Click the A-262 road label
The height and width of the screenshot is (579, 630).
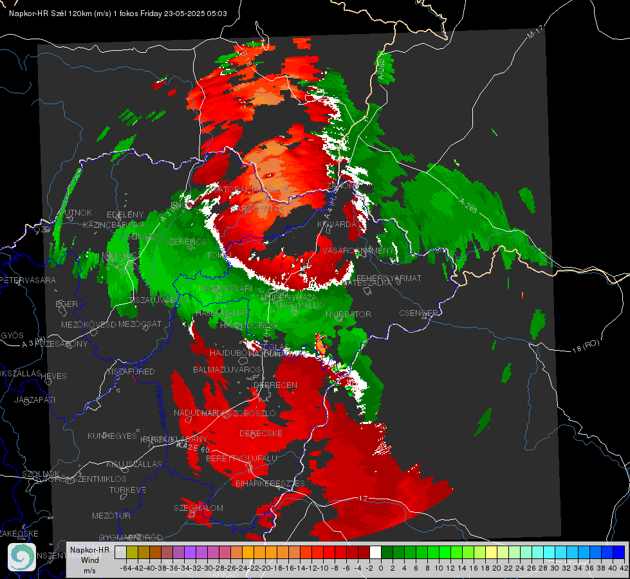click(382, 69)
